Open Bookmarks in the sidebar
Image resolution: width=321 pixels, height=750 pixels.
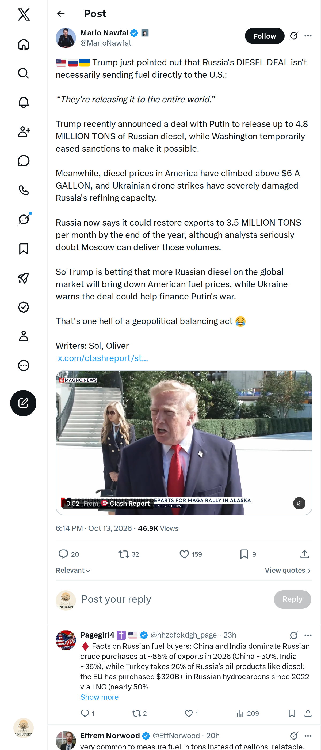[x=24, y=249]
